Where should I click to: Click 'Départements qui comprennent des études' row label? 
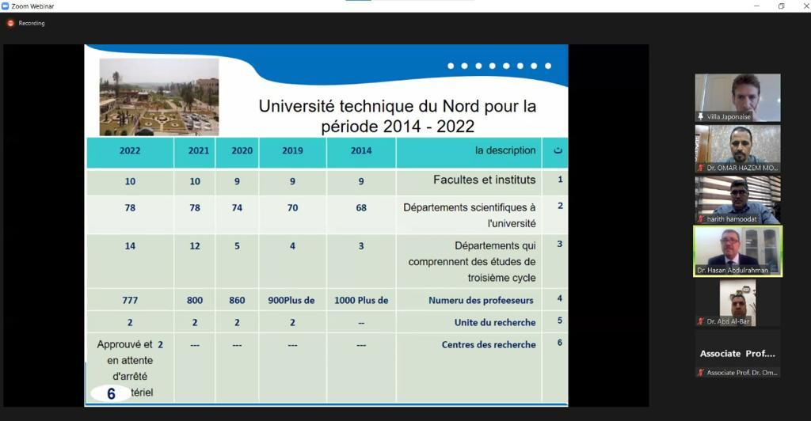[472, 261]
